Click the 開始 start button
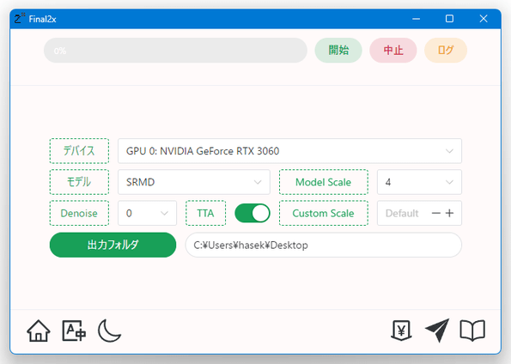Screen dimensions: 511x364 coord(338,50)
